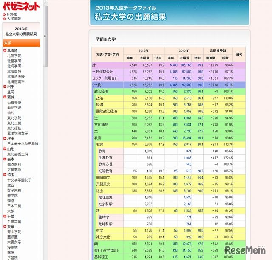Click the 教育心理 row label

click(105, 164)
